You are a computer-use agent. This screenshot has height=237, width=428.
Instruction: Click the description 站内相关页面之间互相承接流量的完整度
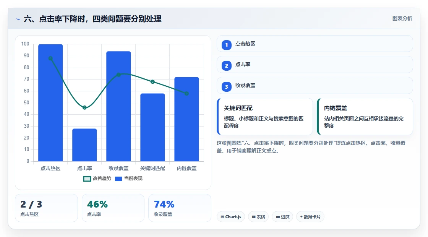363,122
